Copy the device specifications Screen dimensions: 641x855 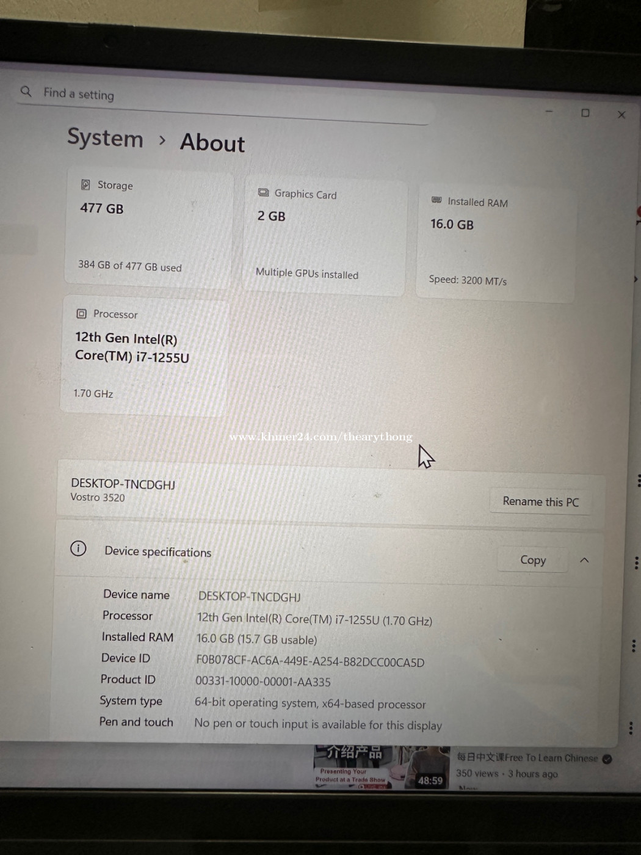(x=532, y=560)
